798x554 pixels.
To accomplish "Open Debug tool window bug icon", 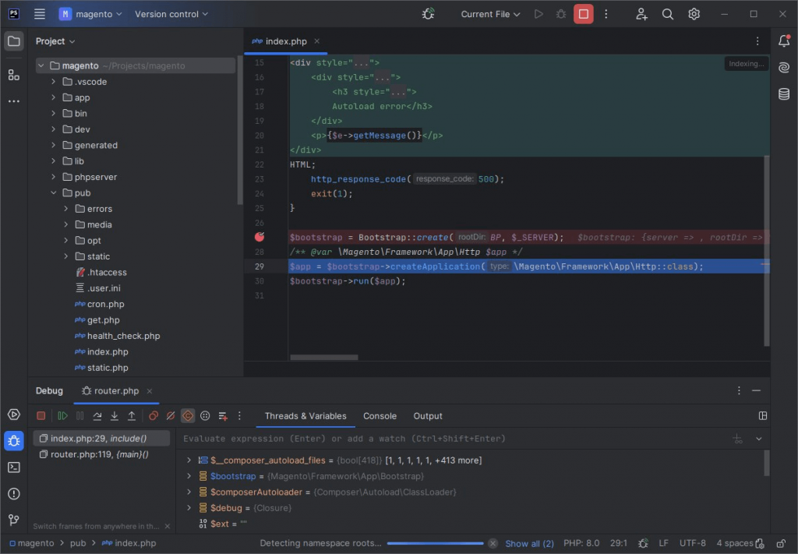I will pos(14,440).
